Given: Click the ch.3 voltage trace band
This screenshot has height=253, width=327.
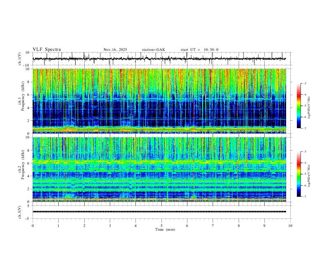Looking at the screenshot, I should click(159, 212).
